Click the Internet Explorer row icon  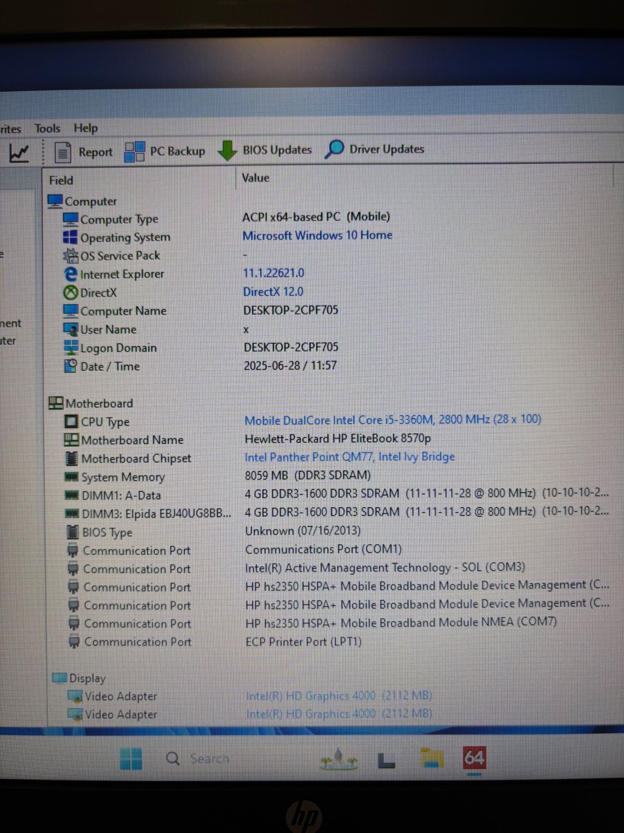pos(71,274)
